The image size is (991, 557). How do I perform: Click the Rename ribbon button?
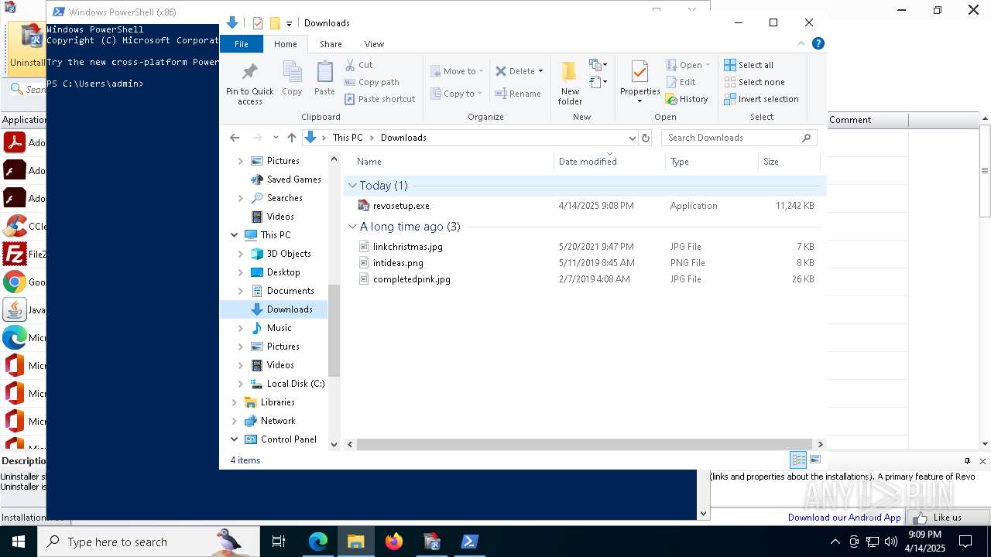coord(518,94)
